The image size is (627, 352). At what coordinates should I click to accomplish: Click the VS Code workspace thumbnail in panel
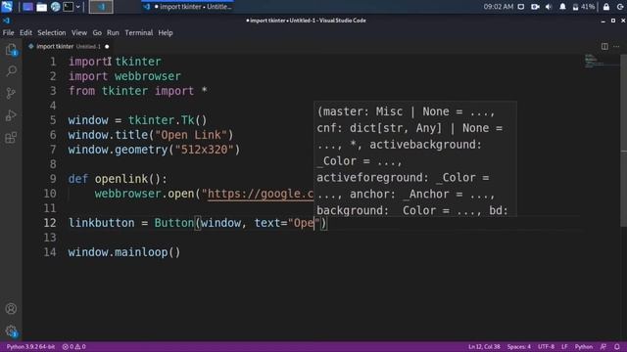(101, 7)
